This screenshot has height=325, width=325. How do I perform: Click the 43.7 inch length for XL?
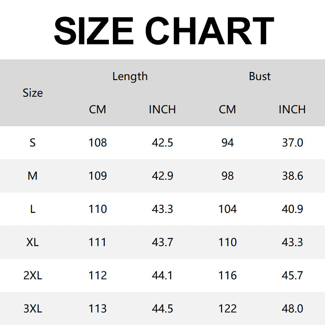(x=162, y=242)
